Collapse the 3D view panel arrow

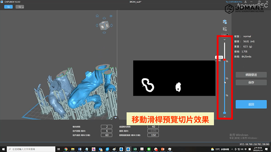115,118
